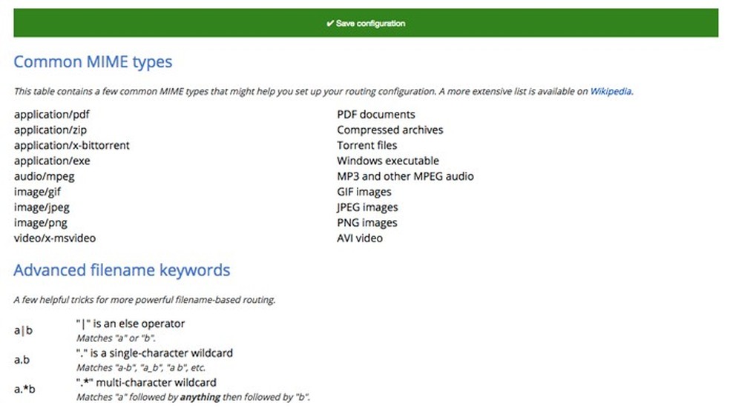Viewport: 730px width, 411px height.
Task: Click the image/png MIME type
Action: point(40,223)
